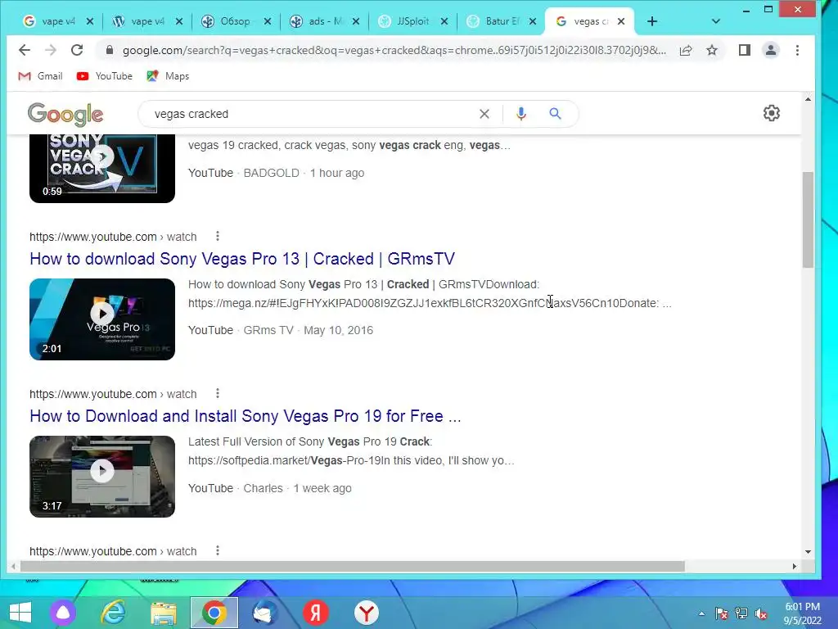The image size is (838, 629).
Task: Open the purple Alice assistant icon
Action: [x=63, y=613]
